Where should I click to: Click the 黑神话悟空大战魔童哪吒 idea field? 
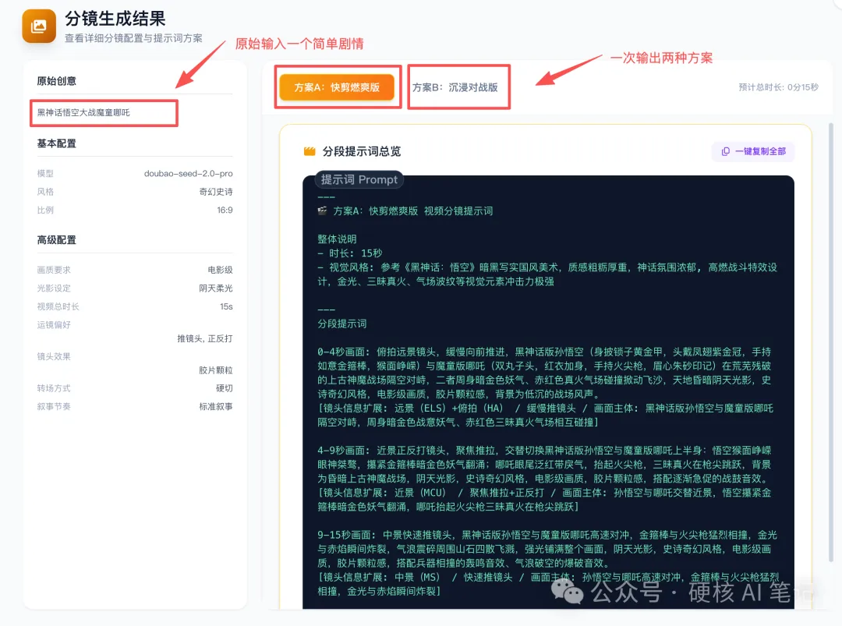point(104,113)
